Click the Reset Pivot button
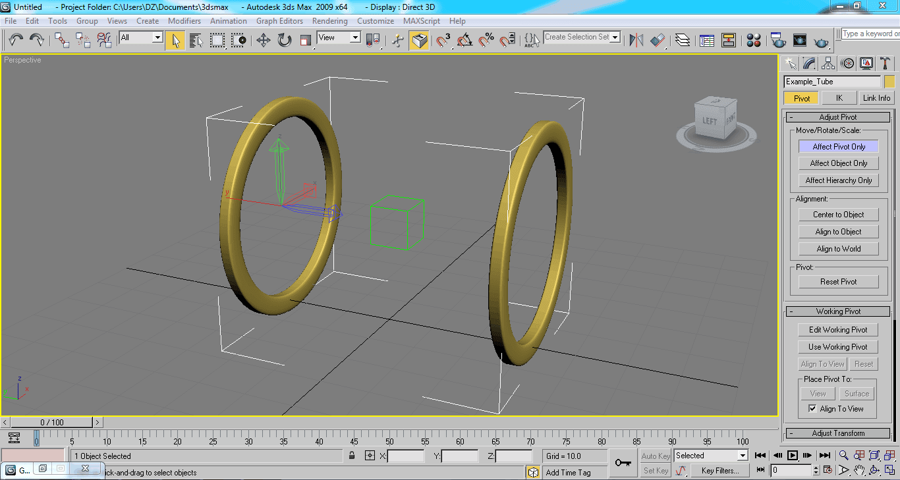900x480 pixels. 839,282
